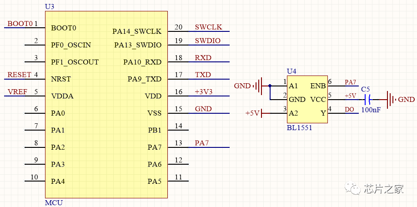Select the wire junction dot near U4 pin 1
417x207 pixels.
point(270,86)
